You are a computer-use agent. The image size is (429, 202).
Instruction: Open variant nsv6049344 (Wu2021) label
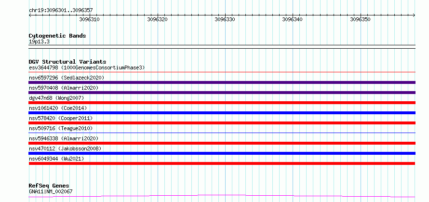[x=56, y=159]
